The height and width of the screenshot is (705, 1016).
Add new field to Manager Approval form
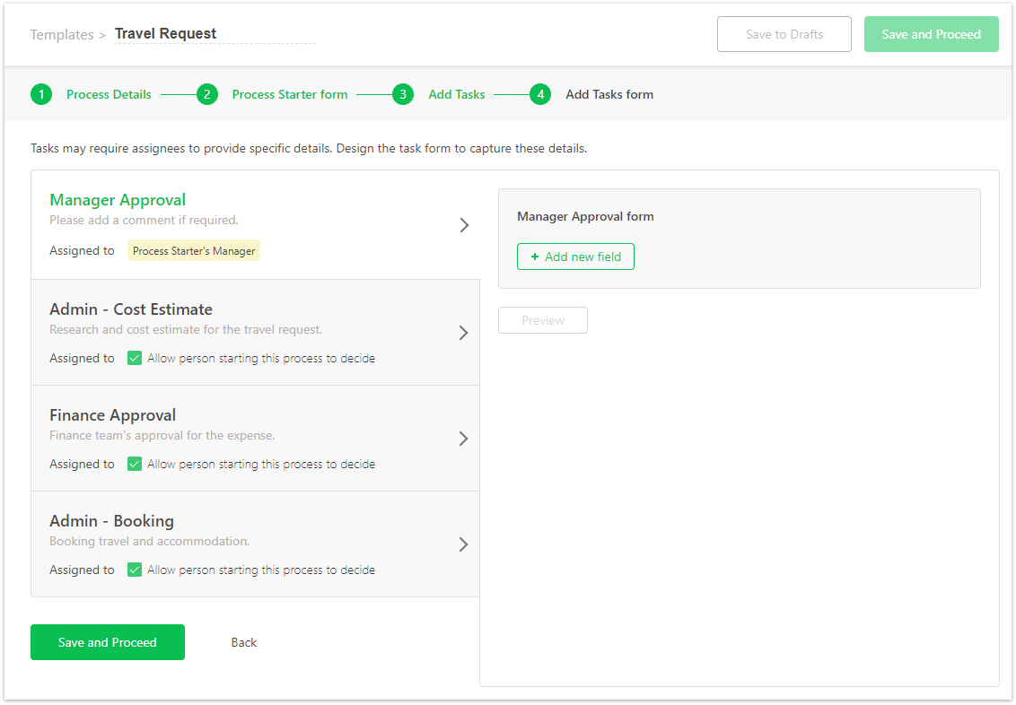point(575,257)
